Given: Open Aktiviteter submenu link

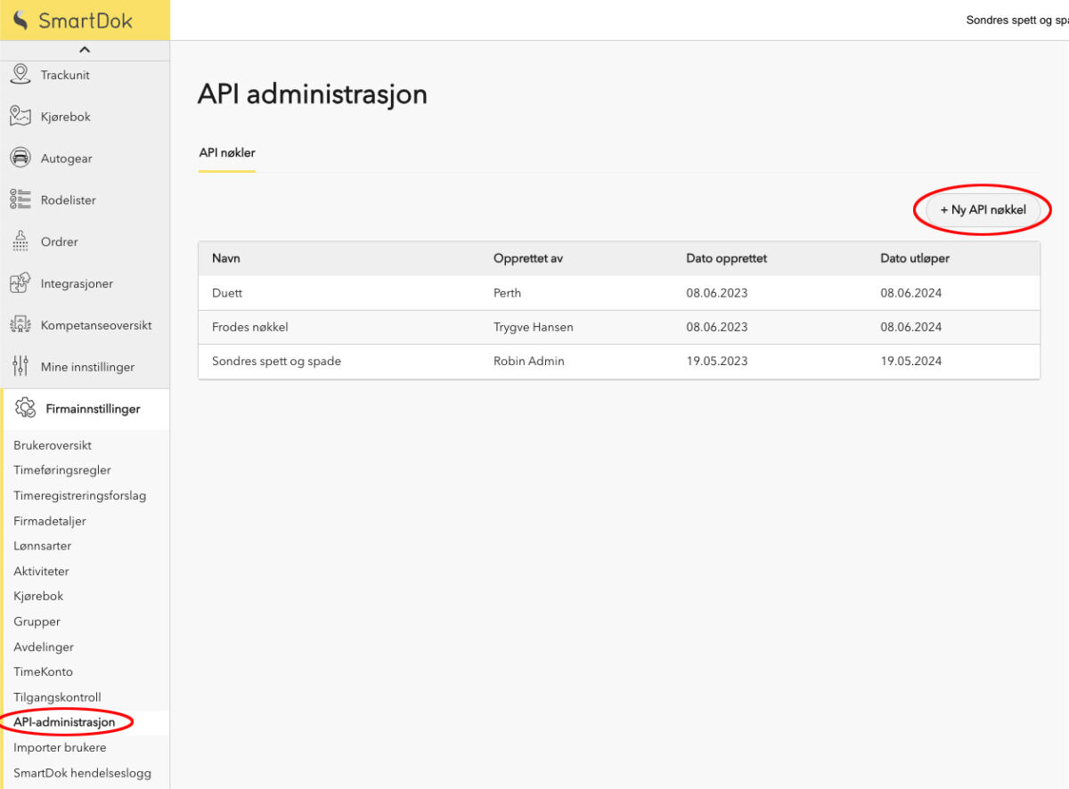Looking at the screenshot, I should point(41,571).
